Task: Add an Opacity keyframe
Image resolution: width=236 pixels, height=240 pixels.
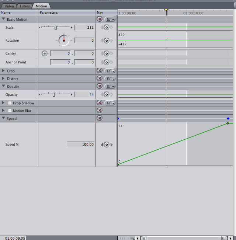Action: point(107,94)
